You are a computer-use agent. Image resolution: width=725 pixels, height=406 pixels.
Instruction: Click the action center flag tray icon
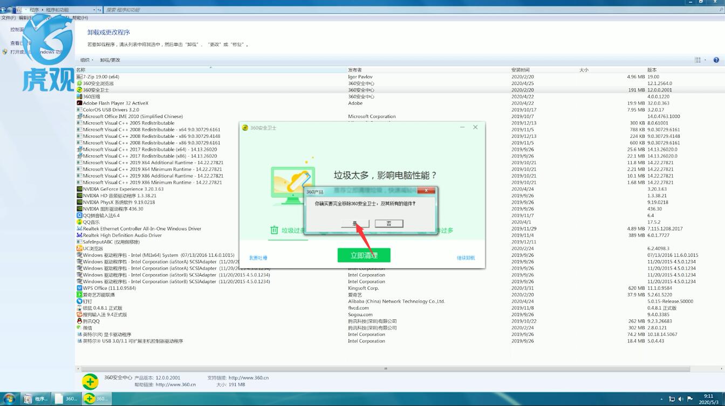(690, 399)
